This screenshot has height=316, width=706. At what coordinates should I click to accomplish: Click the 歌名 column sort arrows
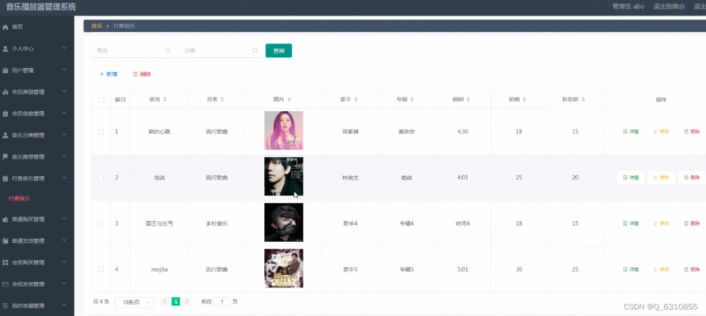point(165,100)
